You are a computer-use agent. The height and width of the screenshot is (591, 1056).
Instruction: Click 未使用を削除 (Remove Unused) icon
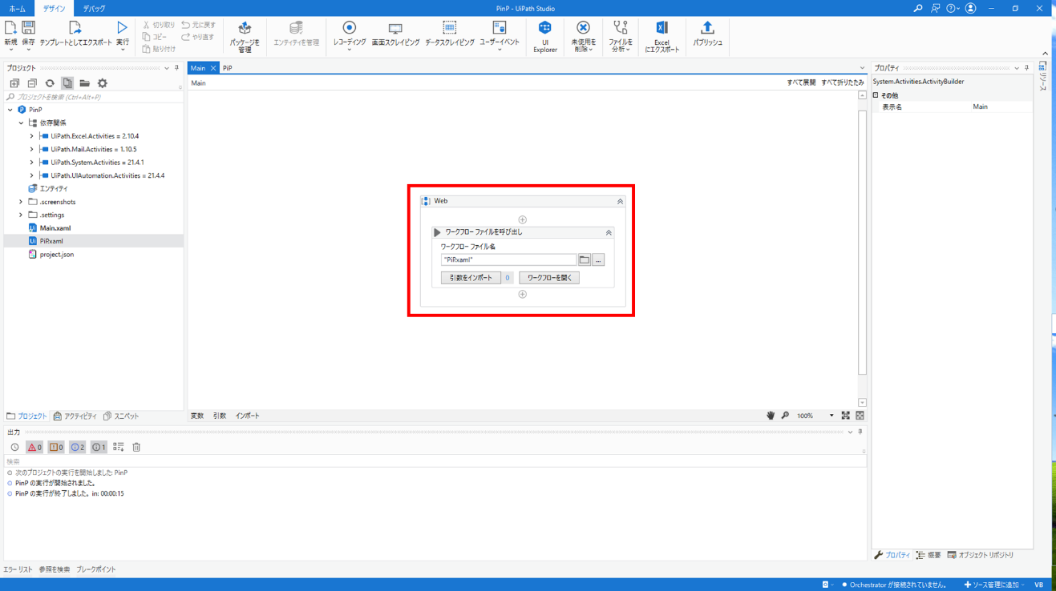point(583,28)
